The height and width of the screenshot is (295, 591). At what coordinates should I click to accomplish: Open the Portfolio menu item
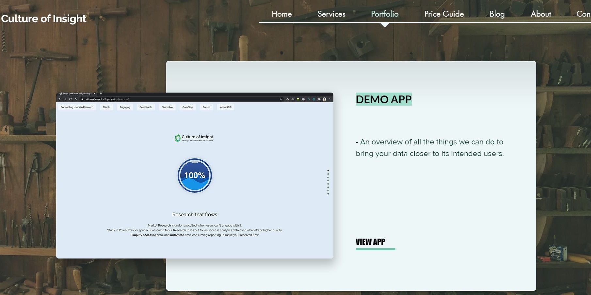coord(385,14)
